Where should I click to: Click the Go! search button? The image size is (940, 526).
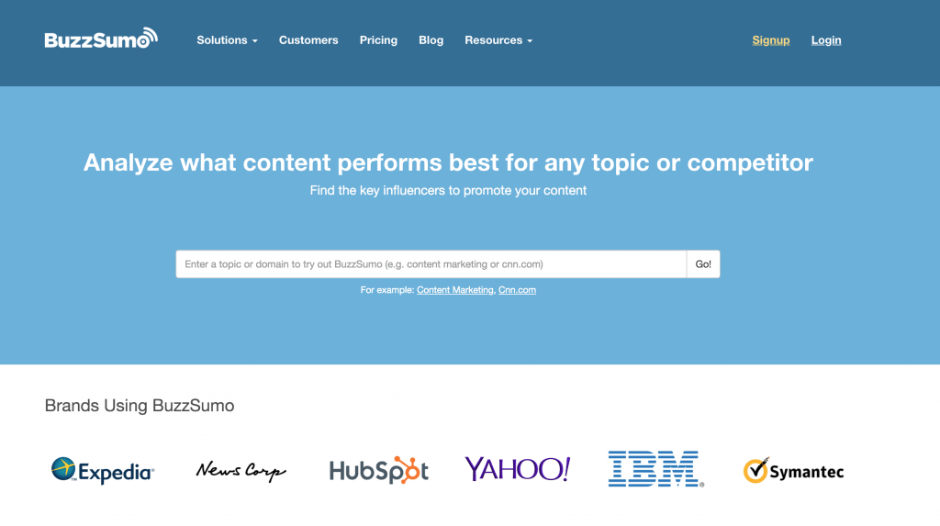[x=703, y=263]
